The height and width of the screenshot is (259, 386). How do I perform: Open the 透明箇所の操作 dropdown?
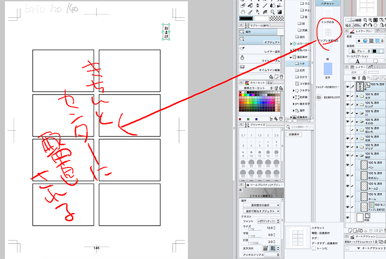coord(262,205)
